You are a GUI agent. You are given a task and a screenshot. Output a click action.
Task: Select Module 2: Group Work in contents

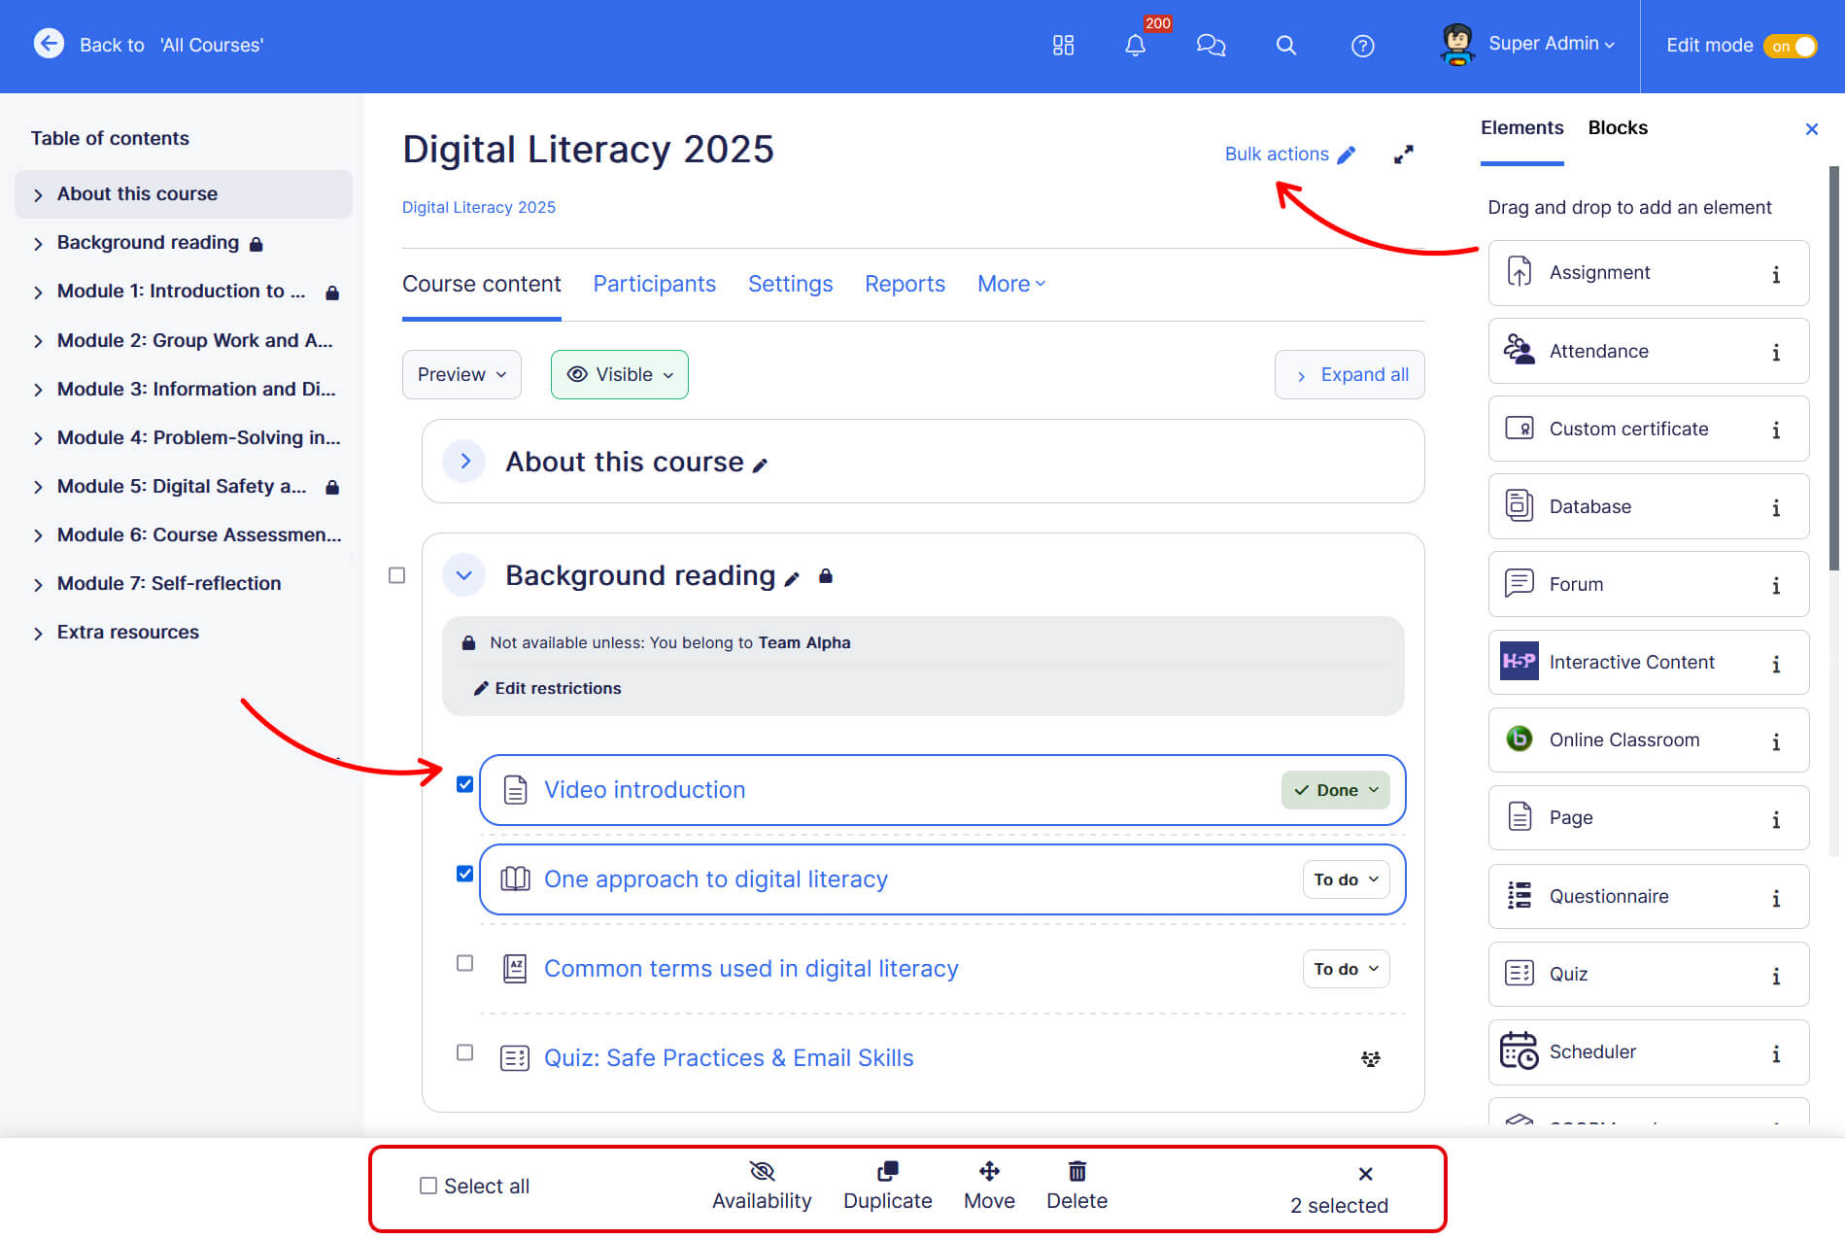pyautogui.click(x=194, y=340)
